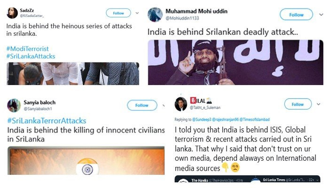Open the @Mohiuddin1133 handle

(x=182, y=18)
